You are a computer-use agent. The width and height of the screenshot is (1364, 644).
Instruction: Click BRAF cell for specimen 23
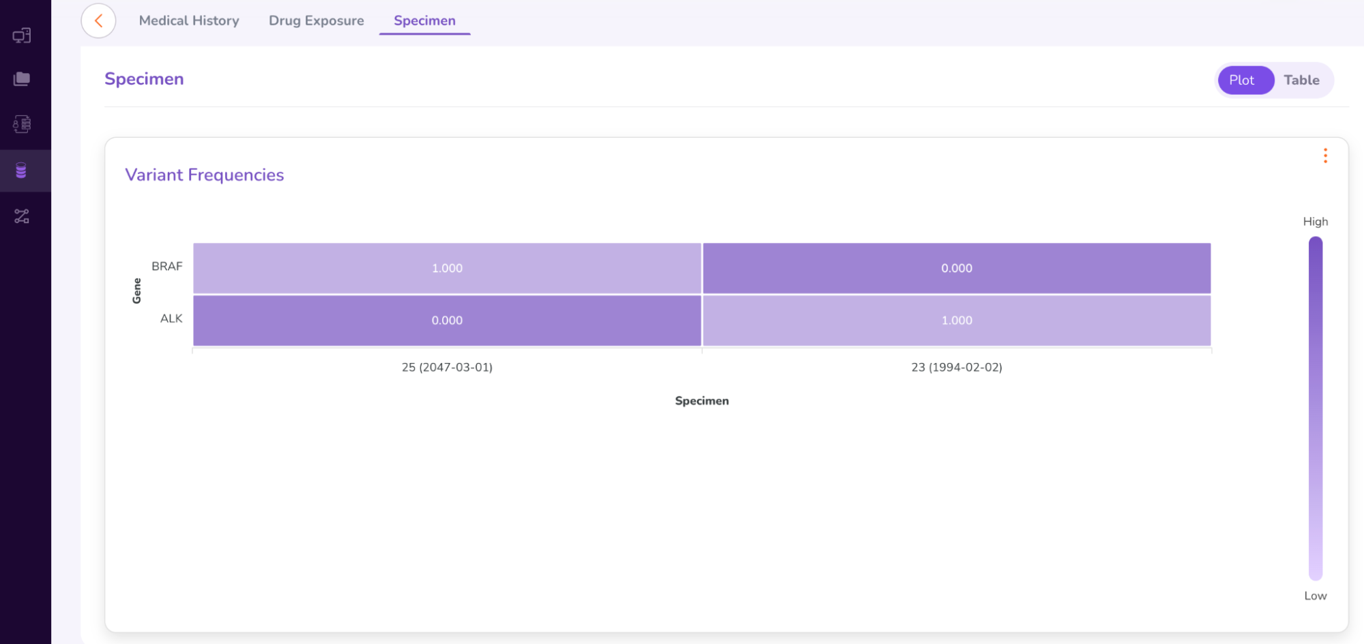point(957,268)
